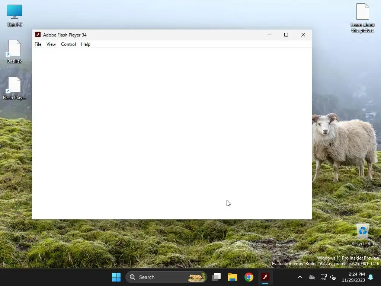Launch Google Chrome from the taskbar
Screen dimensions: 381x286
[249, 277]
